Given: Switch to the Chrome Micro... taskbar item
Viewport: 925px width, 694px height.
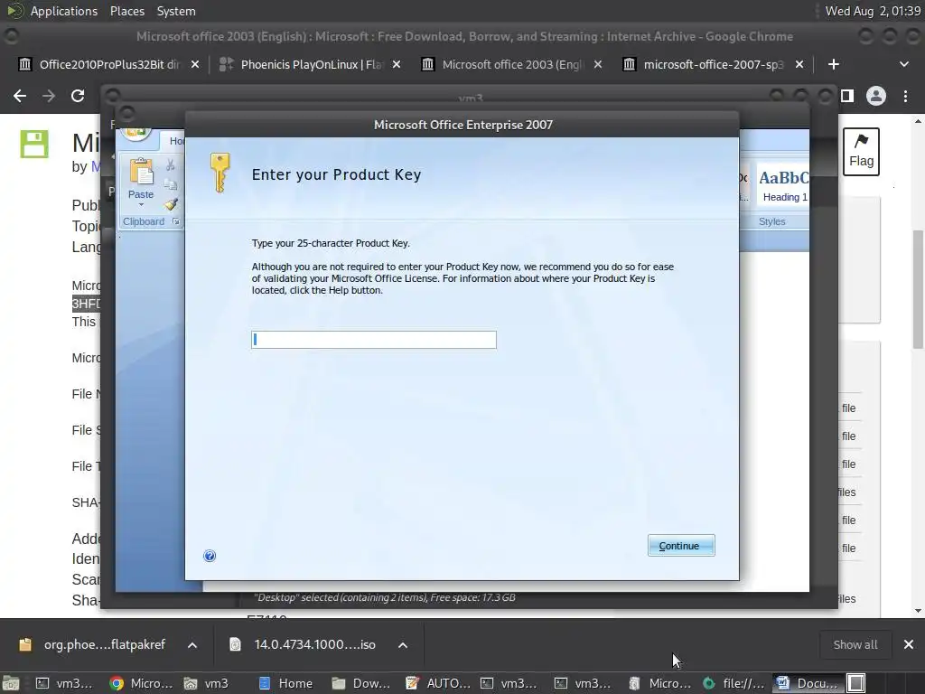Looking at the screenshot, I should (x=141, y=683).
